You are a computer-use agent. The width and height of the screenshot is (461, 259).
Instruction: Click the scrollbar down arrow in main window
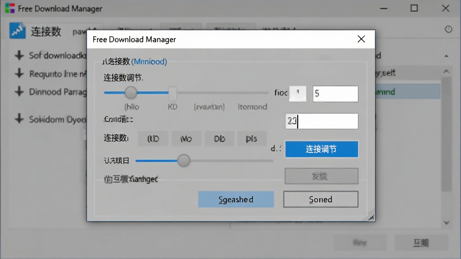(x=446, y=223)
